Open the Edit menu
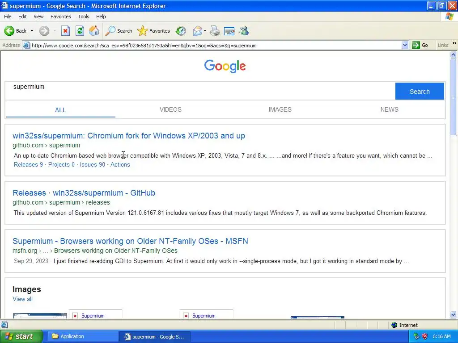Image resolution: width=458 pixels, height=343 pixels. tap(22, 17)
